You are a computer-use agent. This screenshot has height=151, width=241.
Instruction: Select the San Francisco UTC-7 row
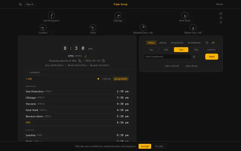click(77, 91)
